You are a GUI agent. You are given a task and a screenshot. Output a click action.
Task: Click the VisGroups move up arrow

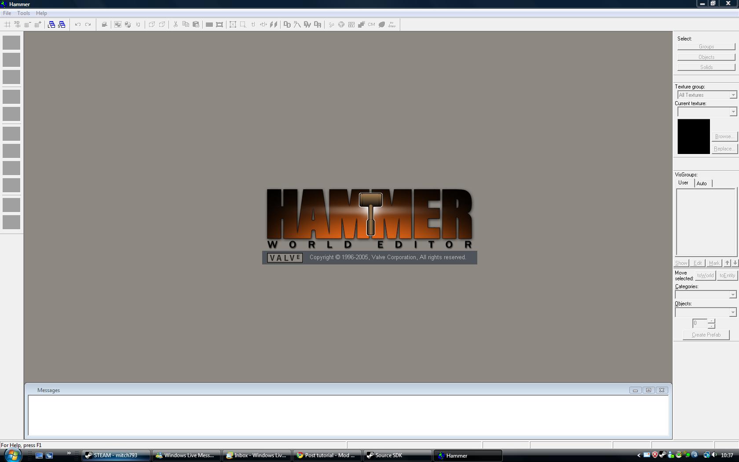728,263
